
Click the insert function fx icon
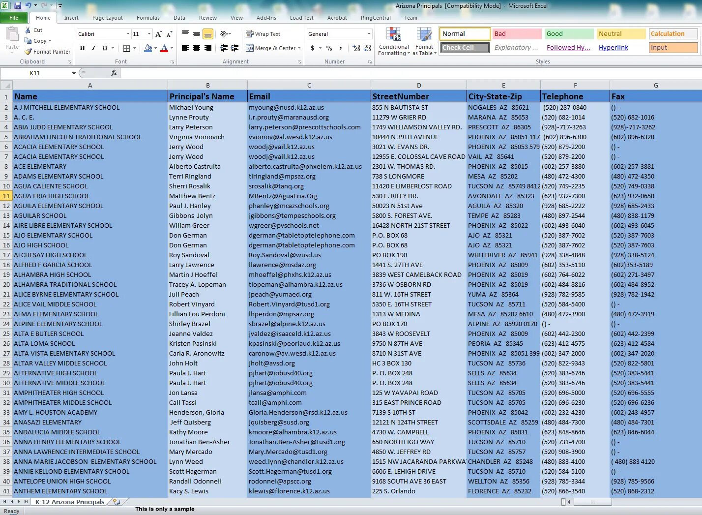point(114,73)
